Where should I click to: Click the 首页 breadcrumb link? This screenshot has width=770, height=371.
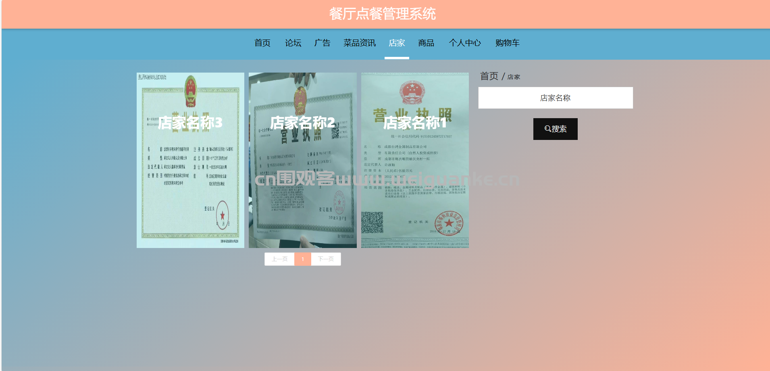pos(489,76)
